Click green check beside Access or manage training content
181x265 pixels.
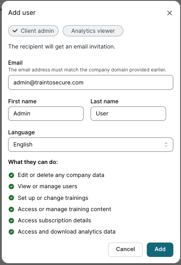(11, 209)
